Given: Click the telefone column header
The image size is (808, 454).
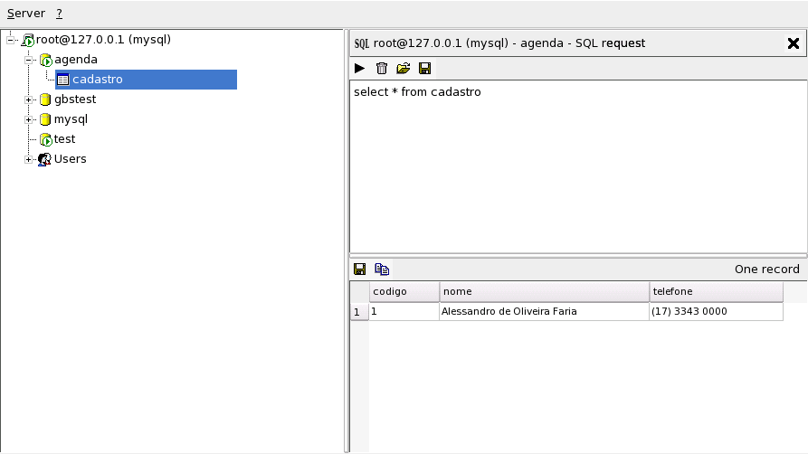Looking at the screenshot, I should 717,292.
